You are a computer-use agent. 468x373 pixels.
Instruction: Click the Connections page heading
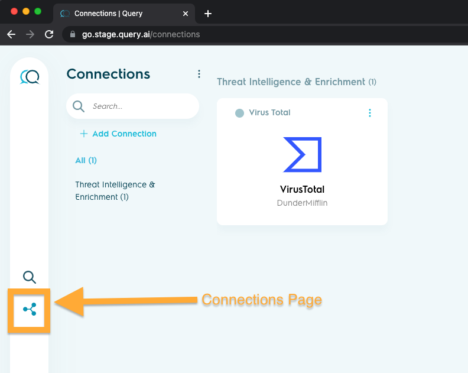coord(108,74)
